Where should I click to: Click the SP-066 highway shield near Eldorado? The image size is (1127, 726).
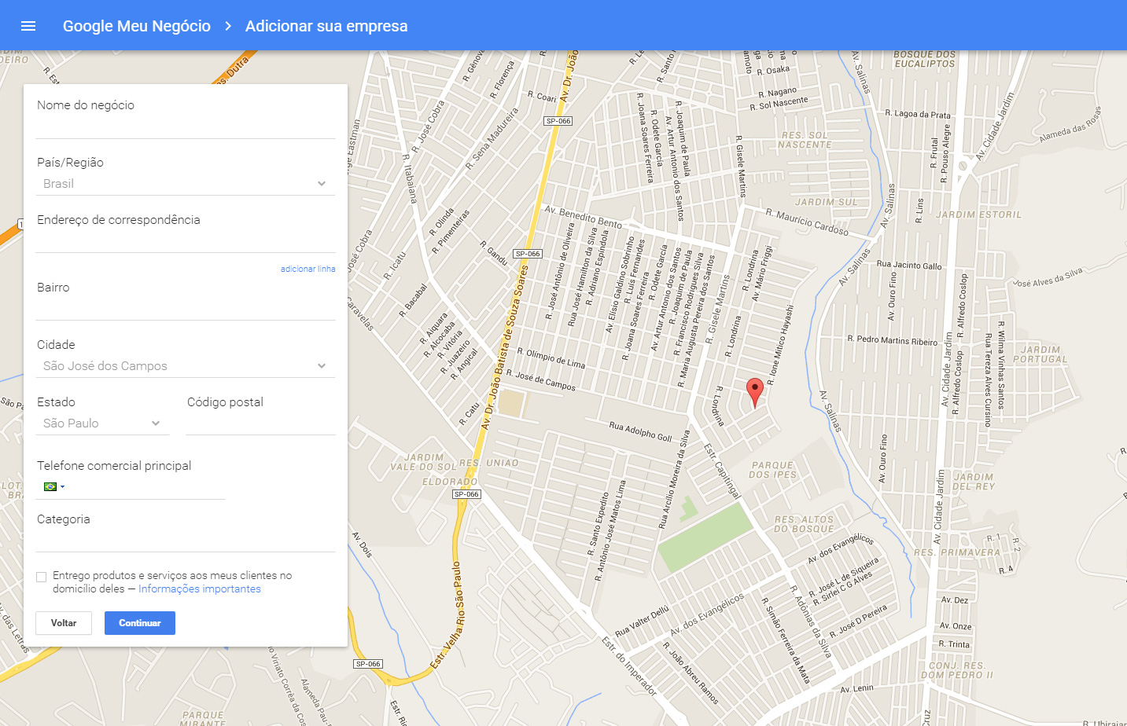(466, 494)
